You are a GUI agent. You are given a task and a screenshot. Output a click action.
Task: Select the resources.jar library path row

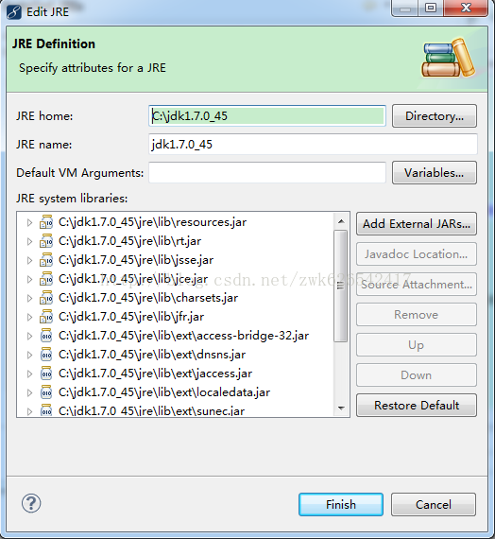pos(152,222)
